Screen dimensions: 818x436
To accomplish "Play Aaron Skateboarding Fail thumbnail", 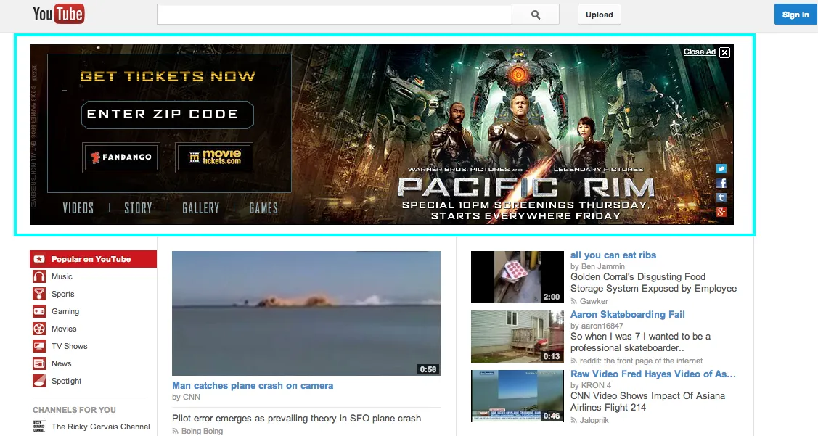I will [x=517, y=337].
